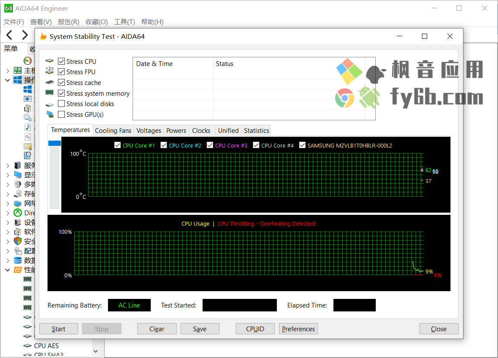Viewport: 498px width, 358px height.
Task: Toggle the CPU Core #3 graph checkbox
Action: (x=209, y=145)
